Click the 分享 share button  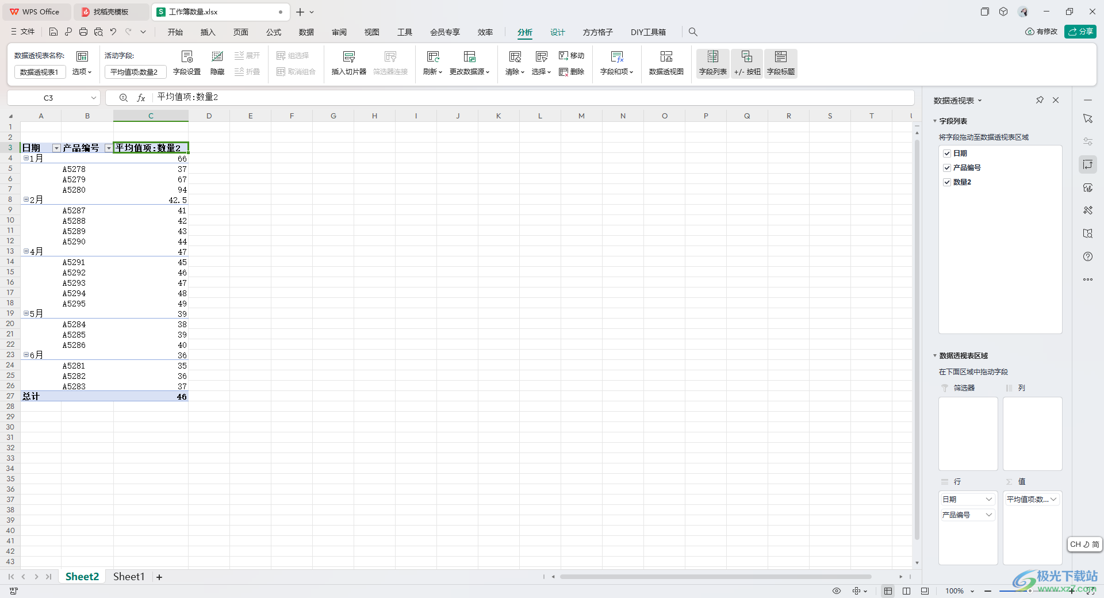click(x=1080, y=32)
